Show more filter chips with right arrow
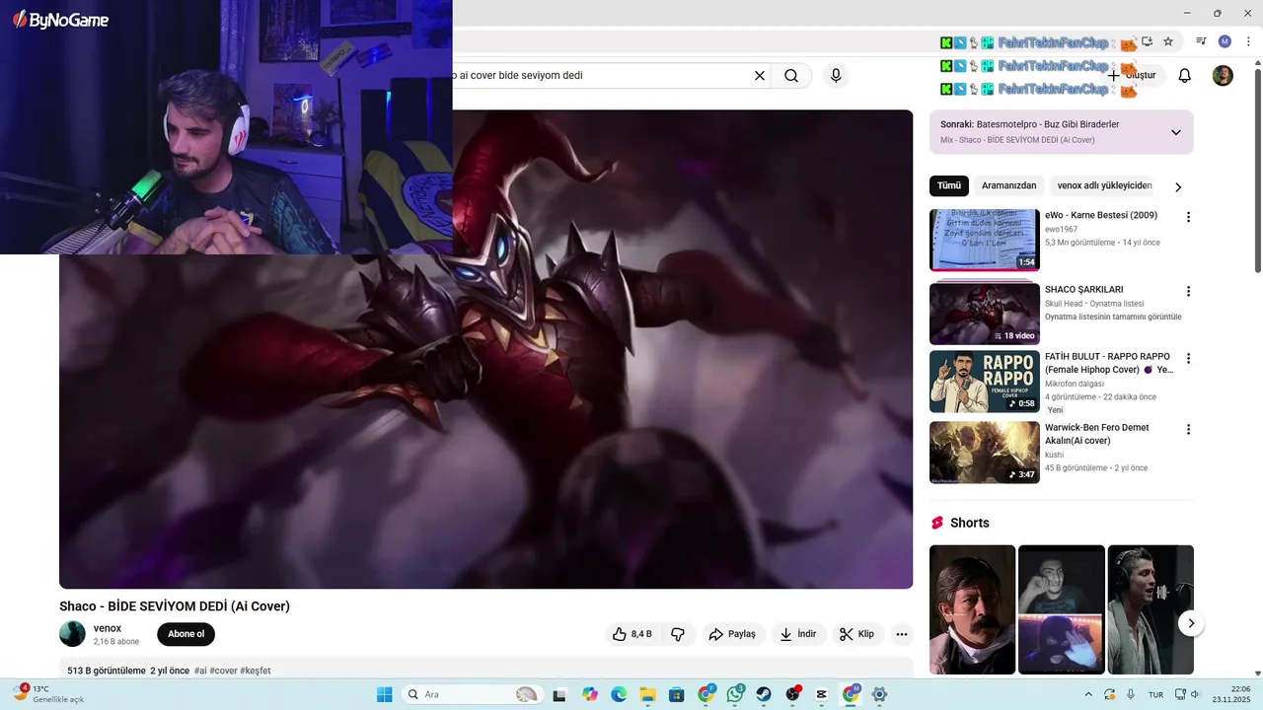The height and width of the screenshot is (710, 1263). coord(1177,186)
